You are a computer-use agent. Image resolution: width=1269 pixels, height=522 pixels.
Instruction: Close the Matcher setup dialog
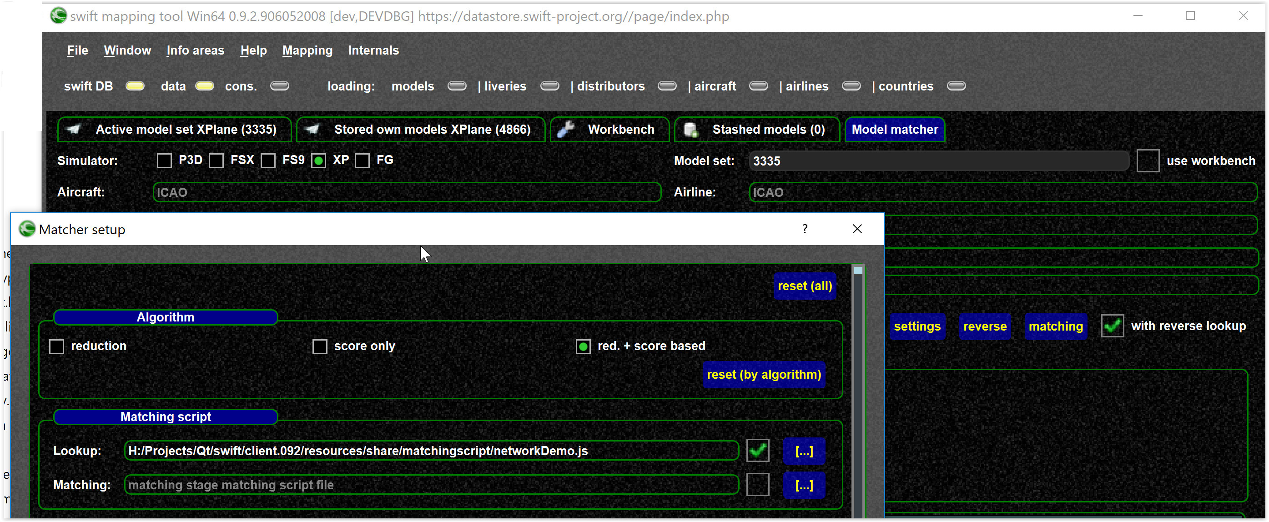click(857, 229)
